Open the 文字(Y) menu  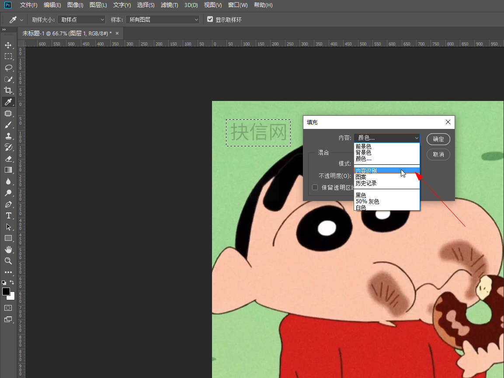[x=122, y=5]
